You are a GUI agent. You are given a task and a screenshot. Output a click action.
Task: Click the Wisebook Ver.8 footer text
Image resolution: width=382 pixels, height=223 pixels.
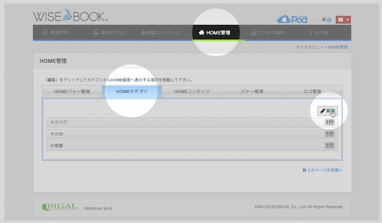(x=98, y=209)
